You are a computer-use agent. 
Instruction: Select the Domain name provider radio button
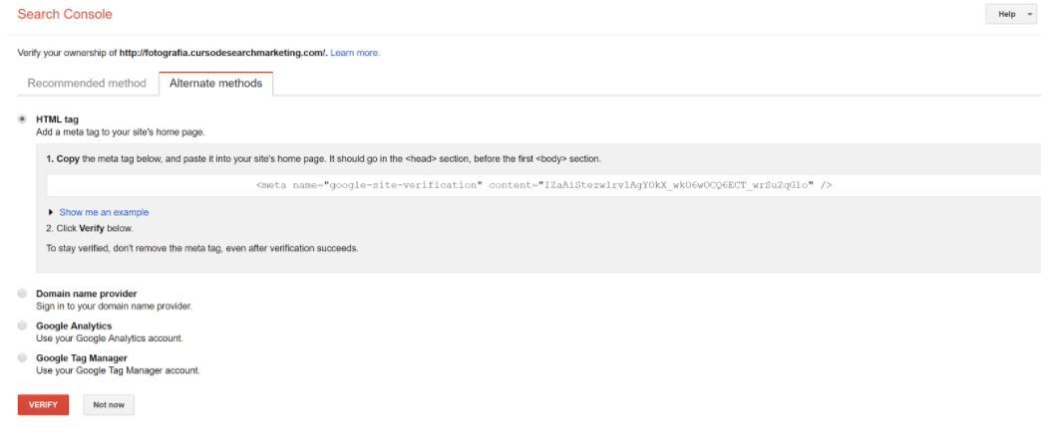pos(23,294)
